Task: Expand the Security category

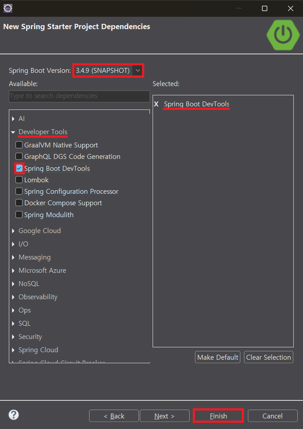Action: [x=13, y=337]
